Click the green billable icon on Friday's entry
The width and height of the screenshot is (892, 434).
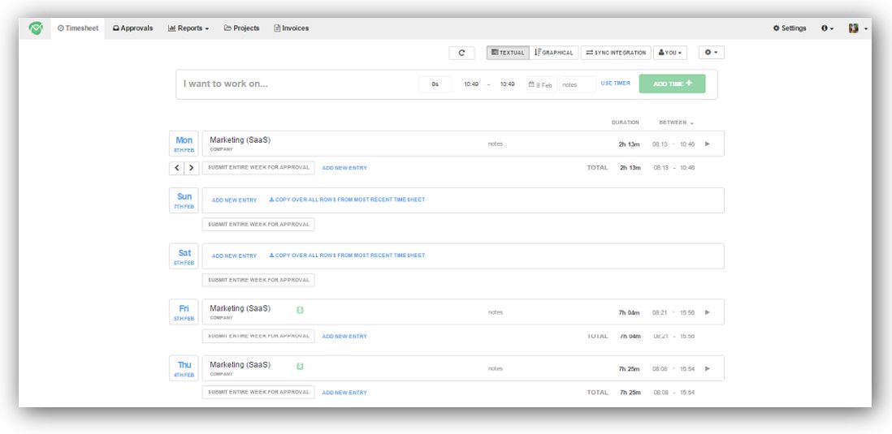pos(300,309)
